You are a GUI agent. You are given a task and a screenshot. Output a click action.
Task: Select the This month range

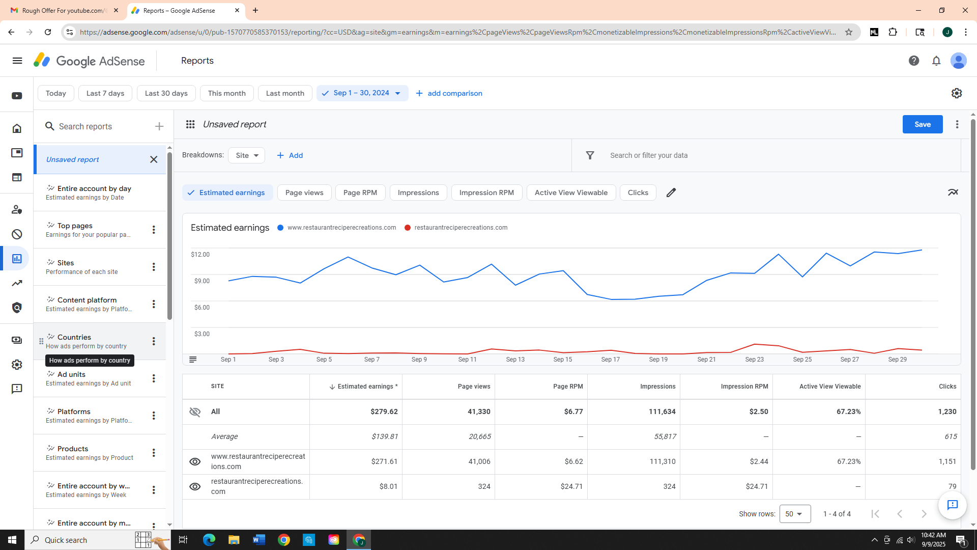[227, 93]
